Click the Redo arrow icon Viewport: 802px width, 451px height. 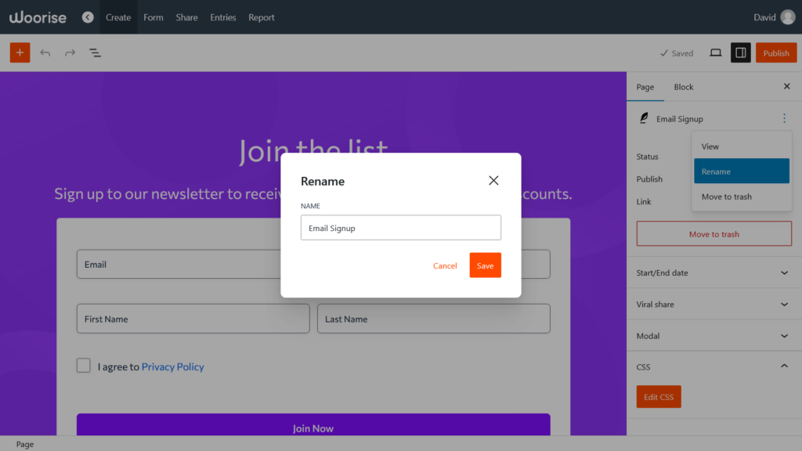pyautogui.click(x=69, y=52)
